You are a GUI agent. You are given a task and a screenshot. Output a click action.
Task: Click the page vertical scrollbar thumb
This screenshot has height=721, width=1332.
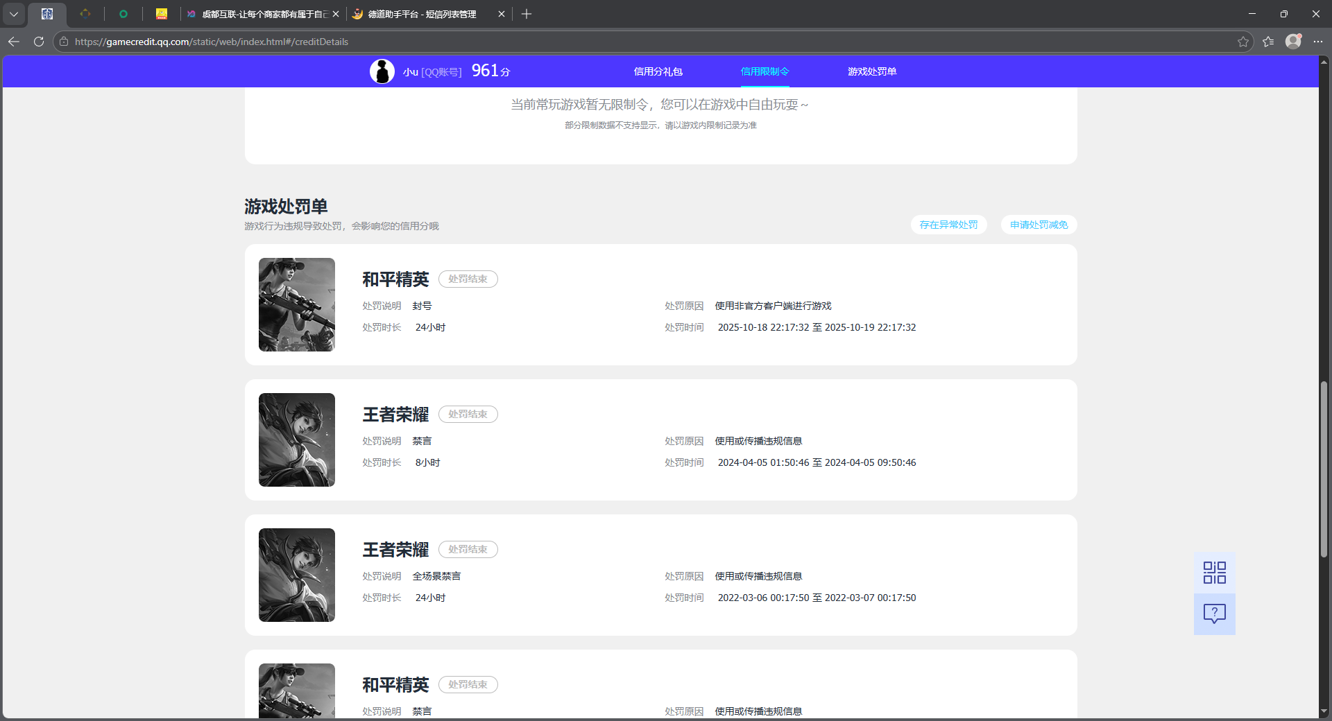click(x=1324, y=469)
